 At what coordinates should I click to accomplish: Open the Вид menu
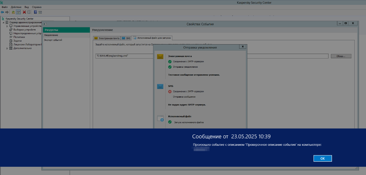[27, 7]
